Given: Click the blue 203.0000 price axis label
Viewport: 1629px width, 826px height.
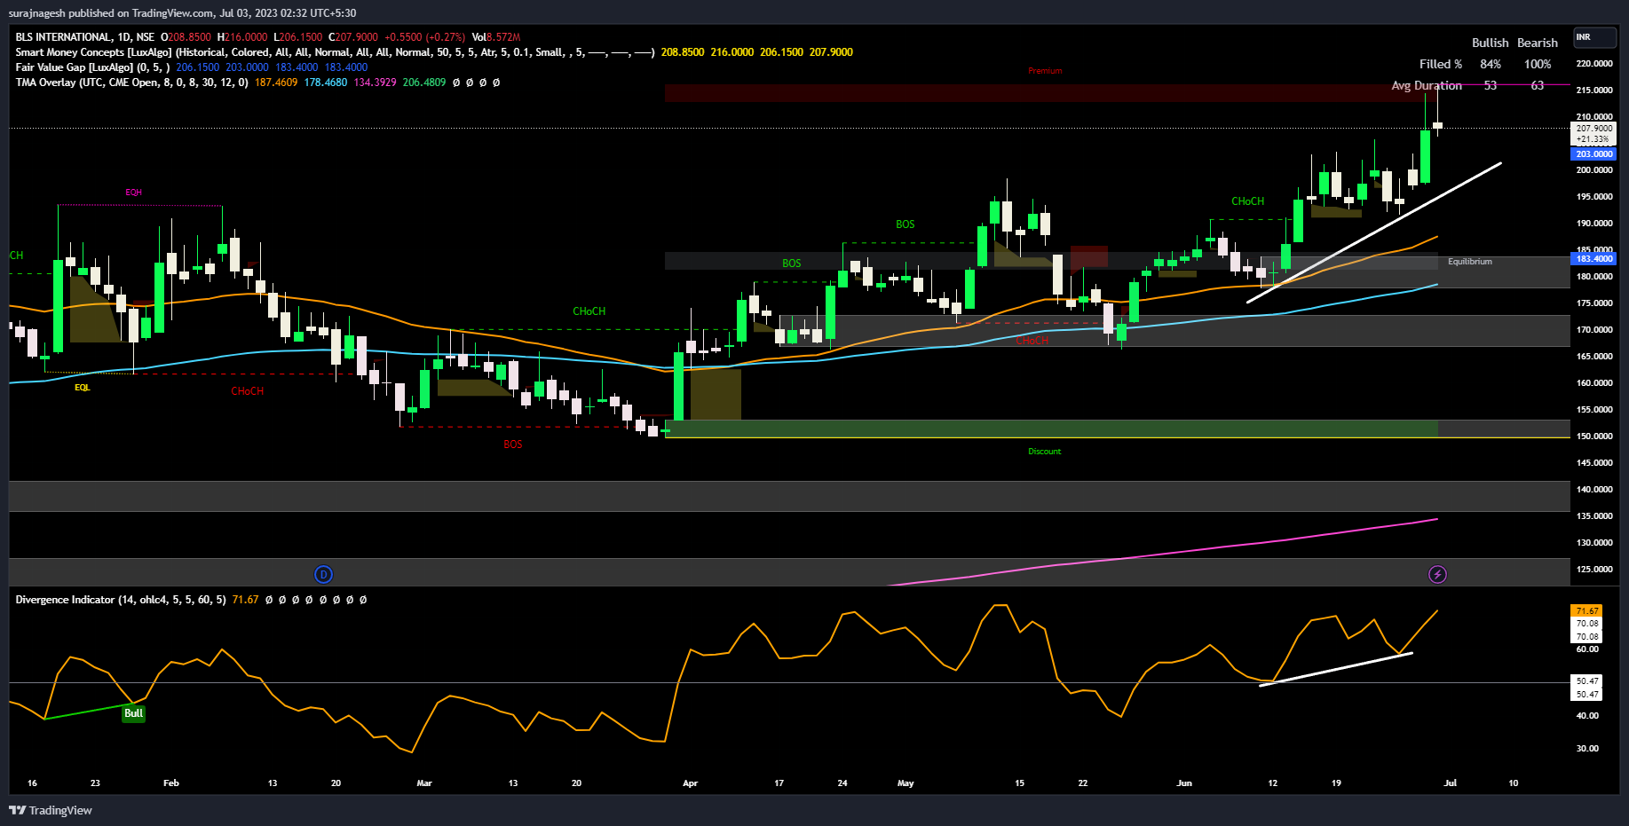Looking at the screenshot, I should [1594, 154].
